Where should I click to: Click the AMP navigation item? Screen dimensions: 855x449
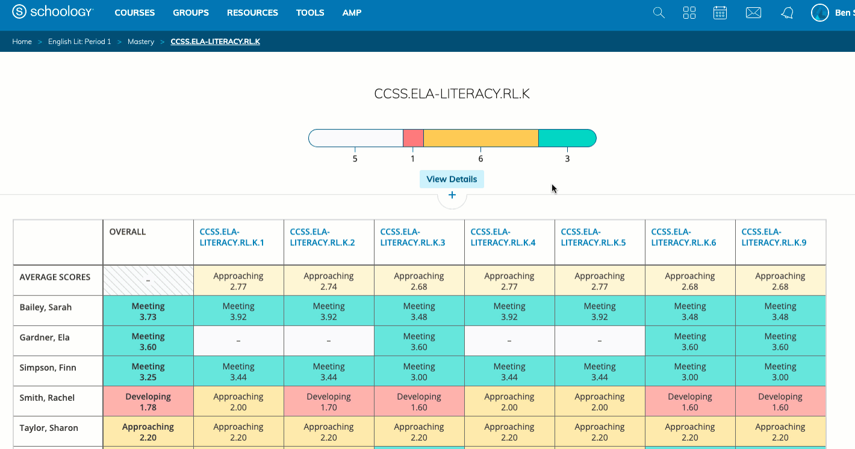coord(352,13)
